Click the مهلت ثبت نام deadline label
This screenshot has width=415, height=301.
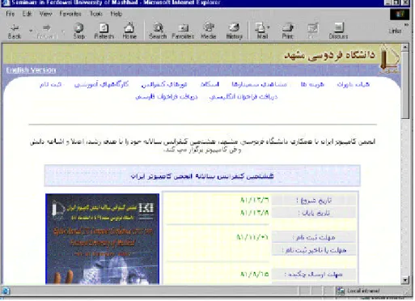314,238
